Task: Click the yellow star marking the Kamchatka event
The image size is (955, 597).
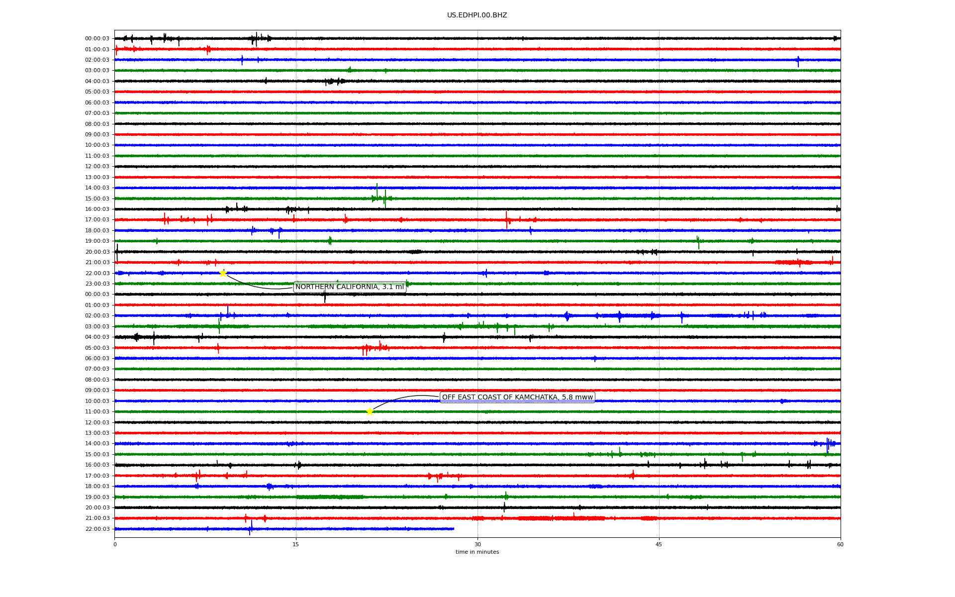Action: pyautogui.click(x=370, y=411)
